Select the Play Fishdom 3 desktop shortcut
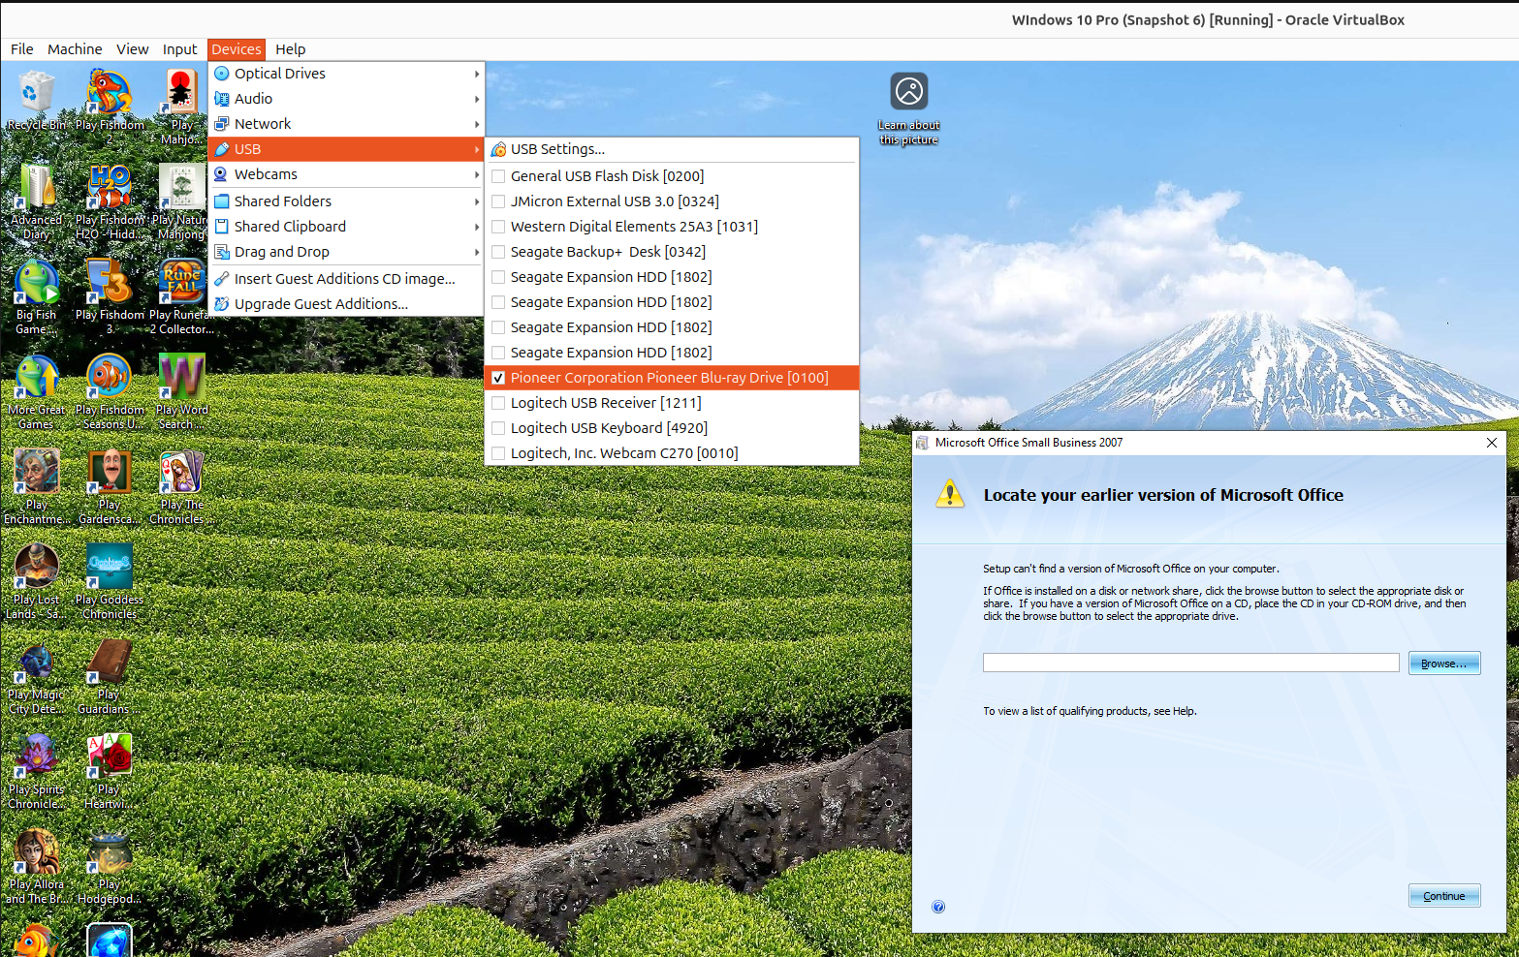 click(x=110, y=296)
